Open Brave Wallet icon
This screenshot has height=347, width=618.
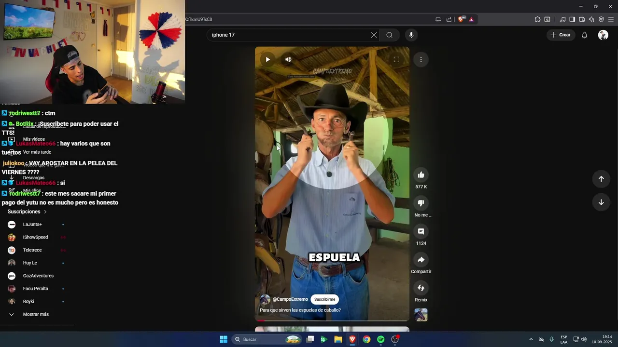coord(582,19)
